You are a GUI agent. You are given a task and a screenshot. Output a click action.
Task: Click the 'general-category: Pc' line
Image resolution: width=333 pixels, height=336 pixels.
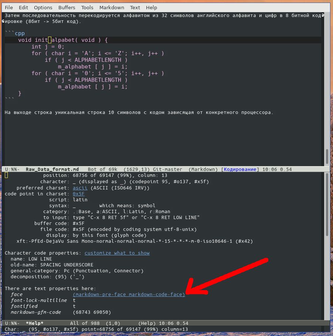coord(77,271)
